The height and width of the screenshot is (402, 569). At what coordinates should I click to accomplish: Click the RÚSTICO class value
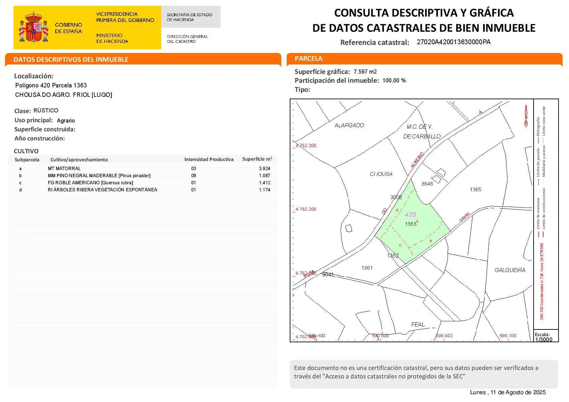tap(46, 110)
